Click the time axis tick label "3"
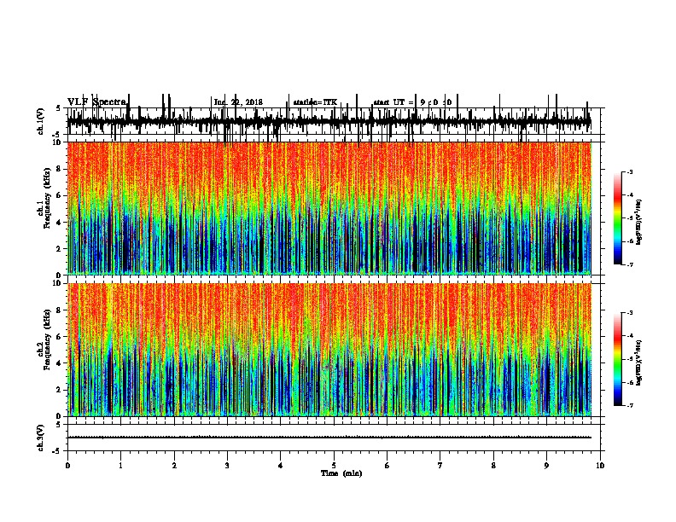The width and height of the screenshot is (676, 522). pyautogui.click(x=227, y=466)
